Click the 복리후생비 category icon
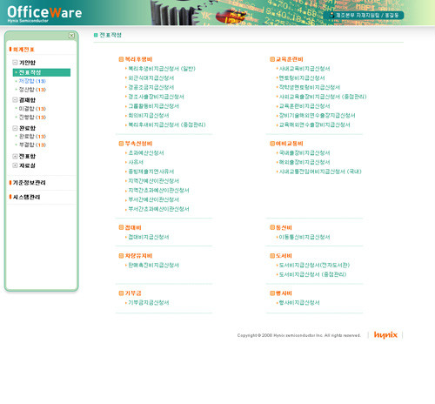Screen dimensions: 435x404 coord(121,59)
